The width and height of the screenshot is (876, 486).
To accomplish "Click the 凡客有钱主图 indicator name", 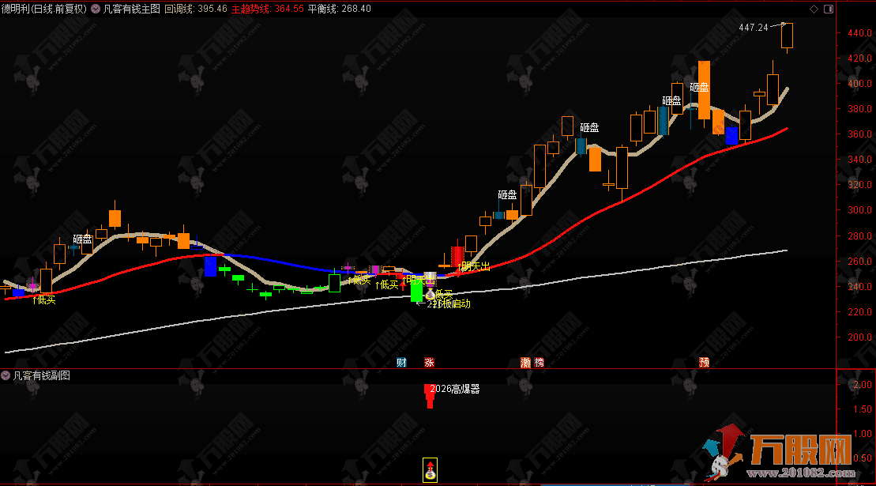I will (x=132, y=9).
